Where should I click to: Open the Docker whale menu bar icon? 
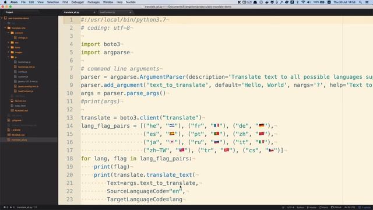[x=267, y=2]
